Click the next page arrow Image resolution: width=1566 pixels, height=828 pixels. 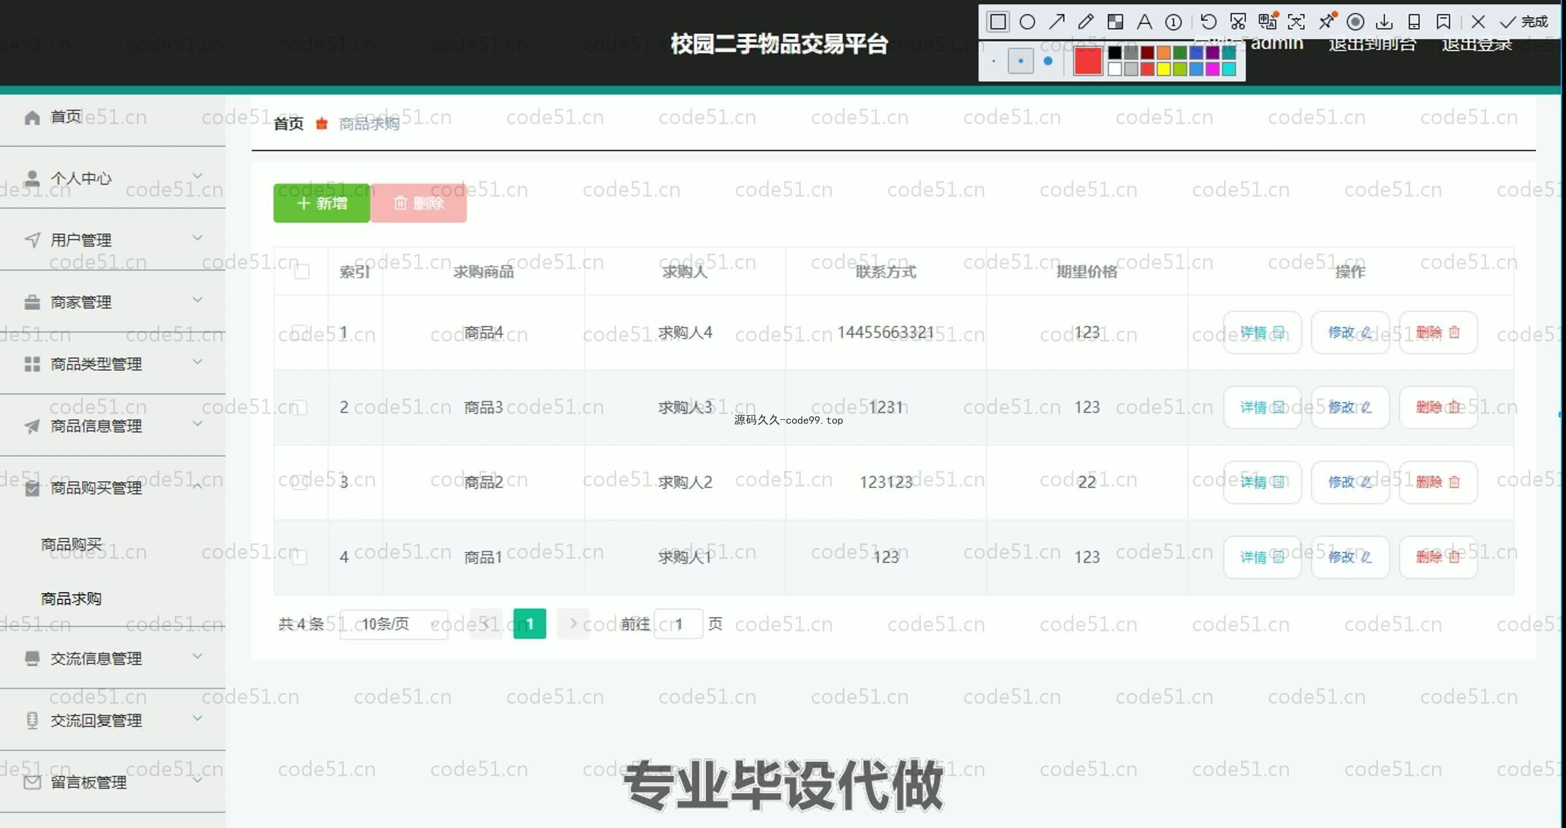573,624
